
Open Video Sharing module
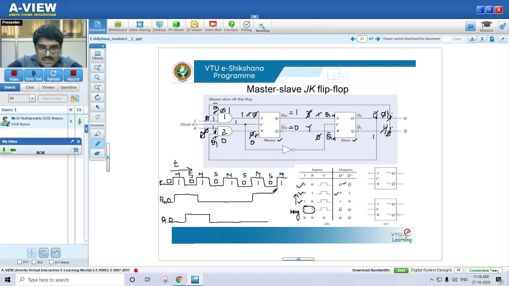pos(140,27)
